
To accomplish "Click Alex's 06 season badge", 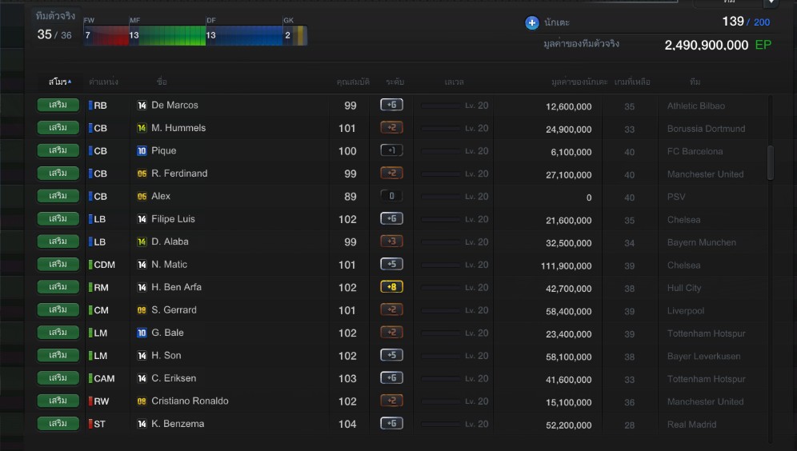I will (142, 197).
